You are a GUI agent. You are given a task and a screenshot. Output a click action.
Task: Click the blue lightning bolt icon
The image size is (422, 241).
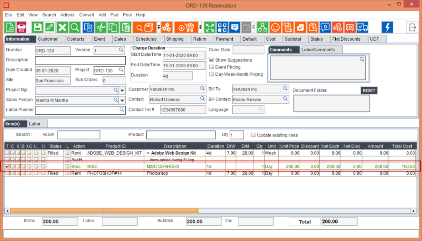point(387,27)
